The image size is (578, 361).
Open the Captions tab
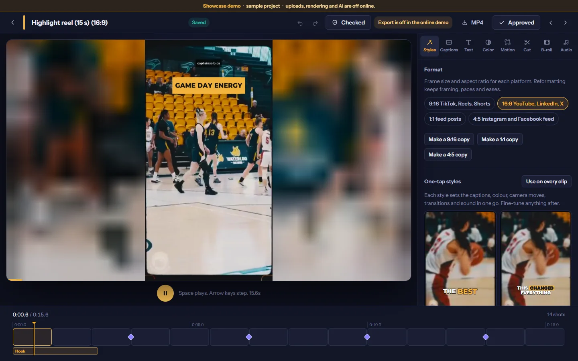pos(449,46)
